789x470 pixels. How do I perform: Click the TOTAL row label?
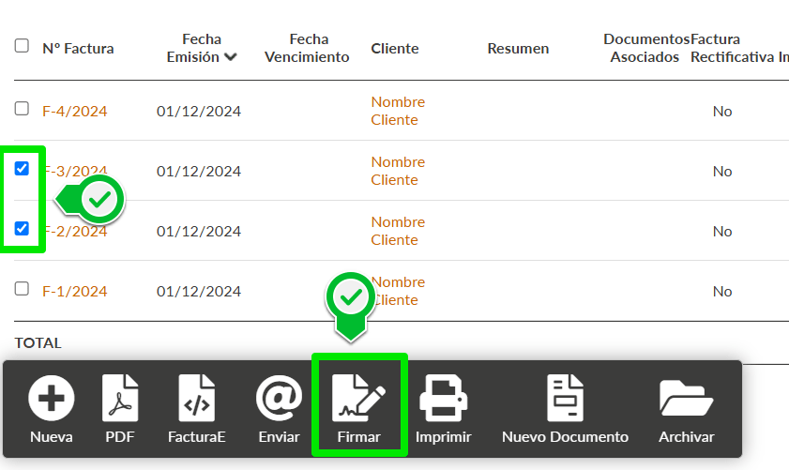click(38, 343)
